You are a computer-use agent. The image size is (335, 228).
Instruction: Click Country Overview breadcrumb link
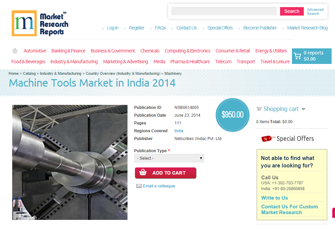click(123, 73)
